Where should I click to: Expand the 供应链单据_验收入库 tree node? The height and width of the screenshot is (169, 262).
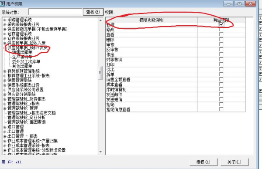5,43
